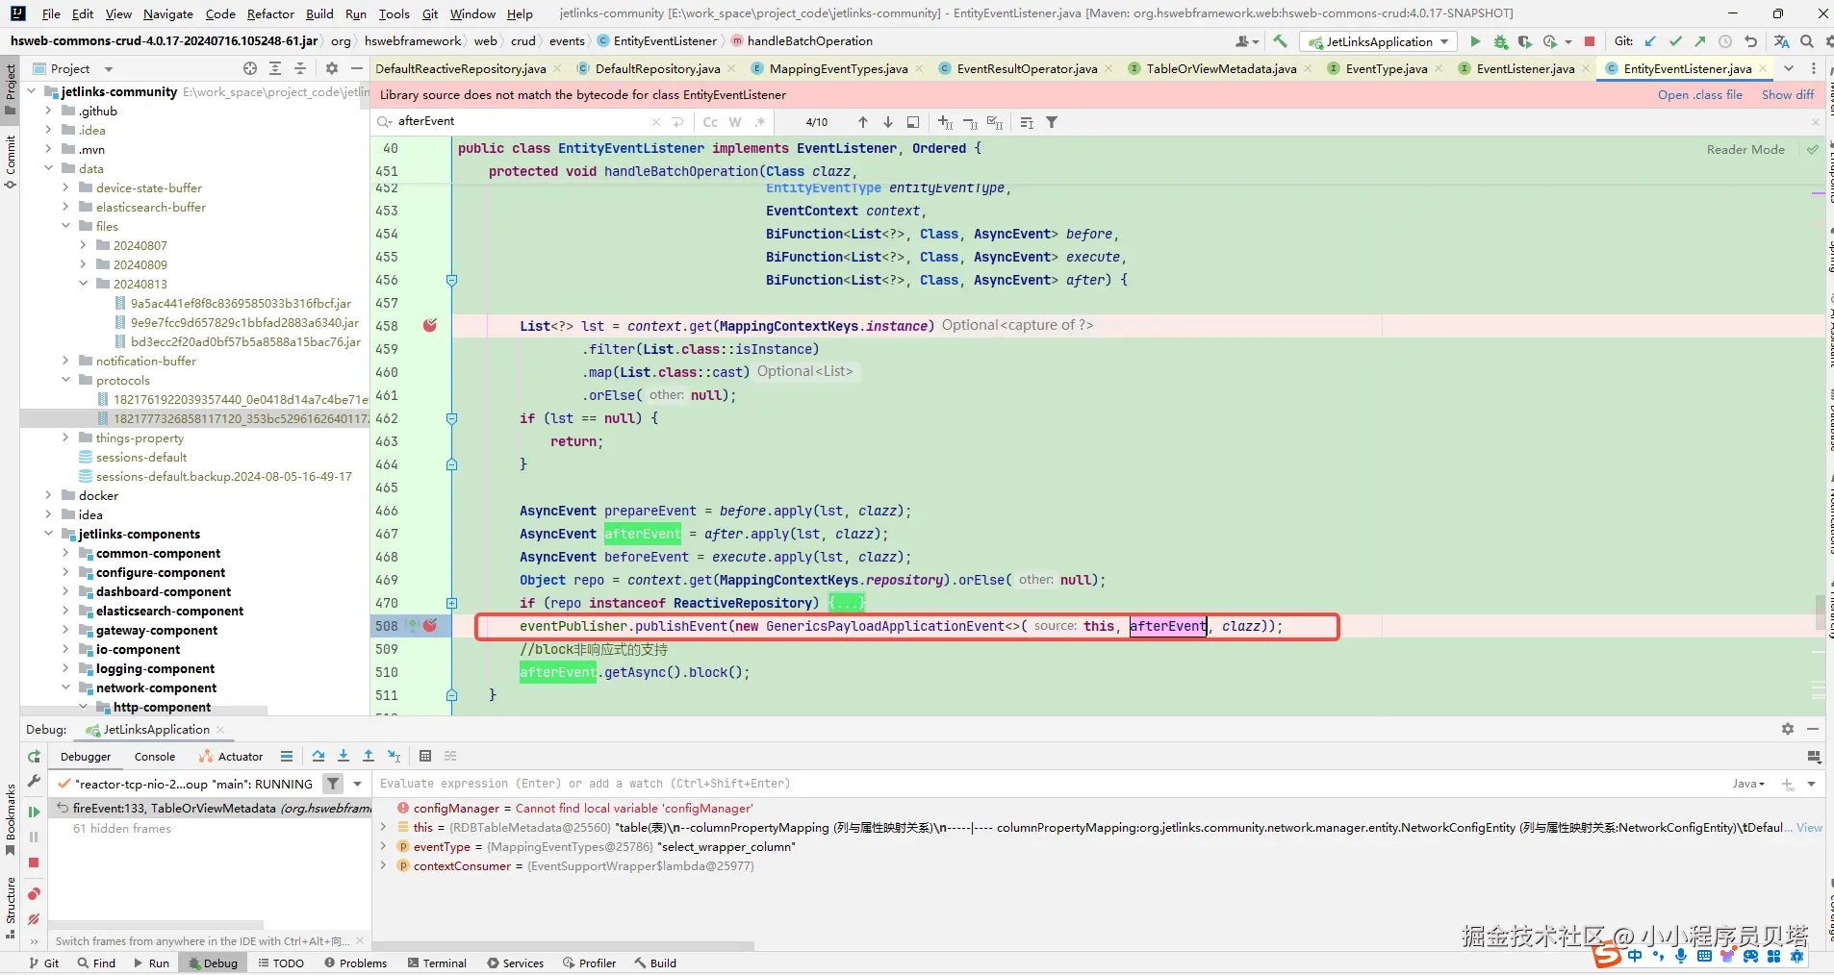
Task: Toggle Reader Mode in editor
Action: 1745,149
